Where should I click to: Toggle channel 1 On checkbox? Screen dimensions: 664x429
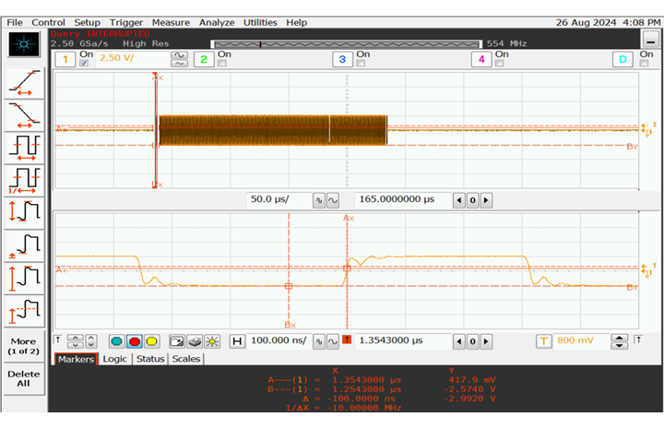click(x=84, y=63)
